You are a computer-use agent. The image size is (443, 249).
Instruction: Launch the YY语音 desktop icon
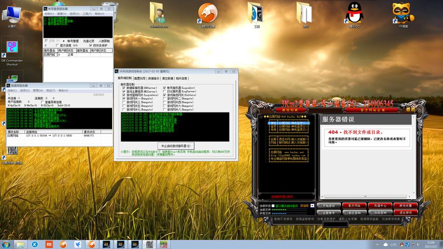click(x=403, y=12)
